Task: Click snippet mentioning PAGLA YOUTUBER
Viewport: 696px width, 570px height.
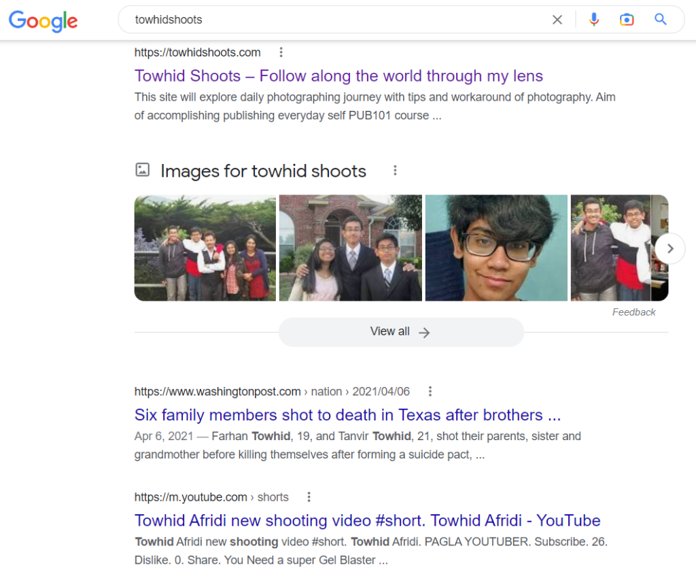Action: pyautogui.click(x=371, y=551)
